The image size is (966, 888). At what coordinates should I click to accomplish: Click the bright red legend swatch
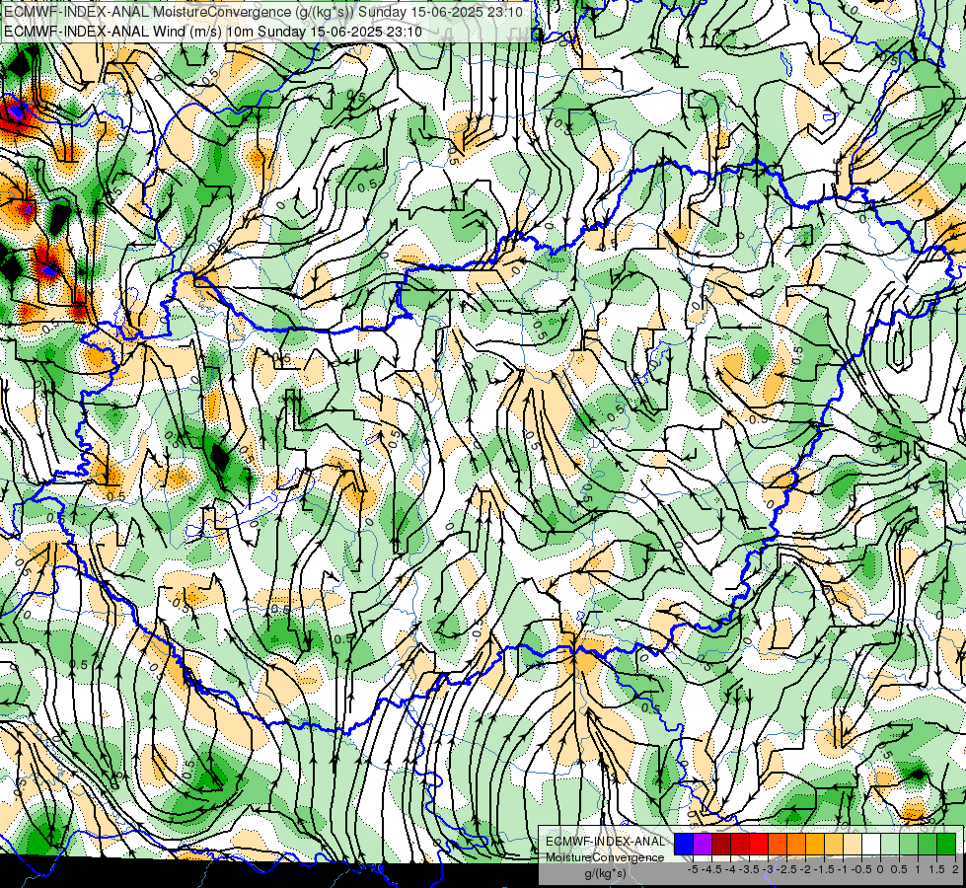click(759, 844)
